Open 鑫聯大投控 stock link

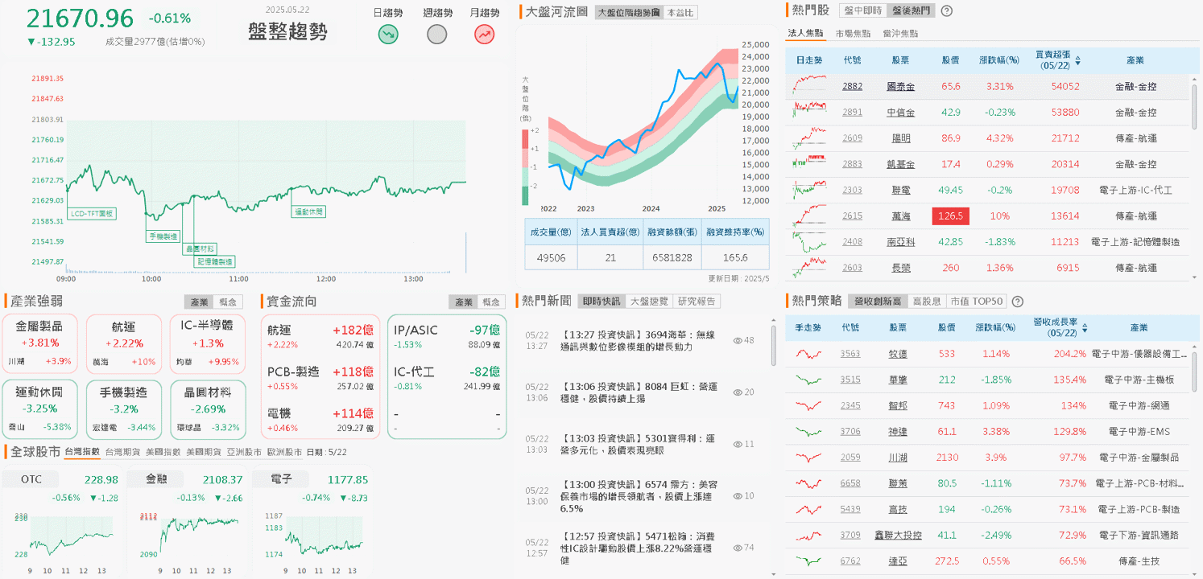click(898, 535)
